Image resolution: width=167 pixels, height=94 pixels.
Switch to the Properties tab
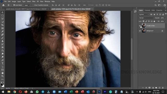coord(159,10)
